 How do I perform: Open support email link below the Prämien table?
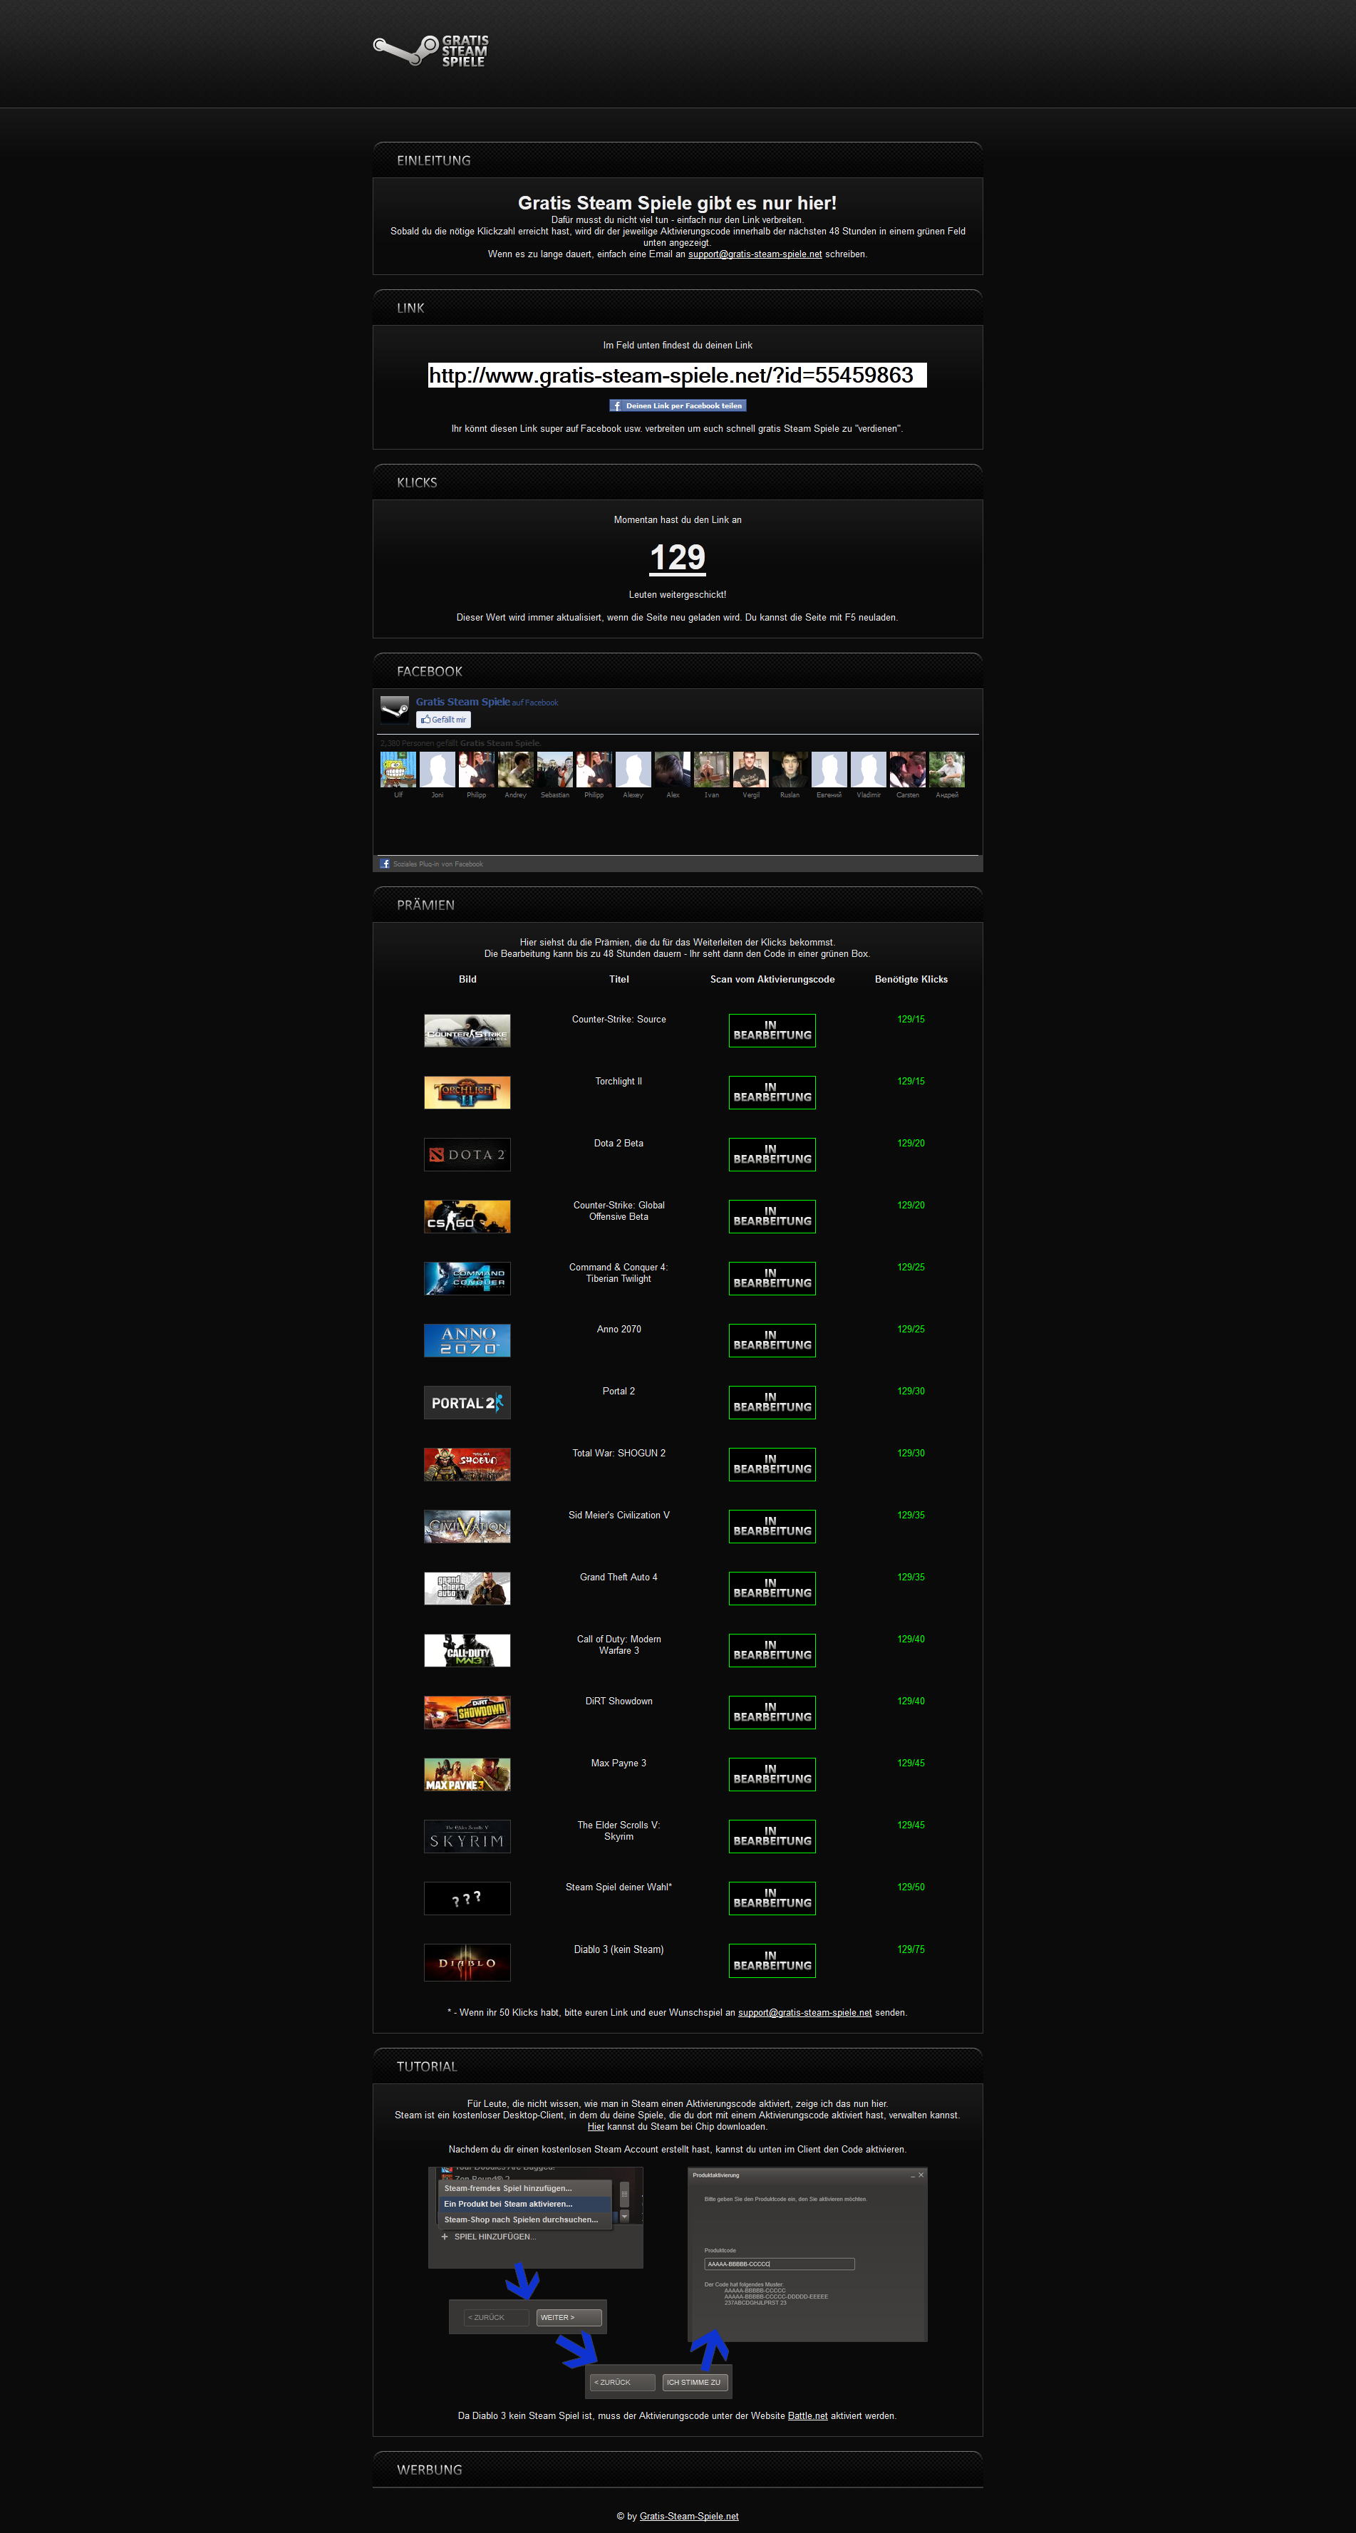pyautogui.click(x=805, y=2013)
